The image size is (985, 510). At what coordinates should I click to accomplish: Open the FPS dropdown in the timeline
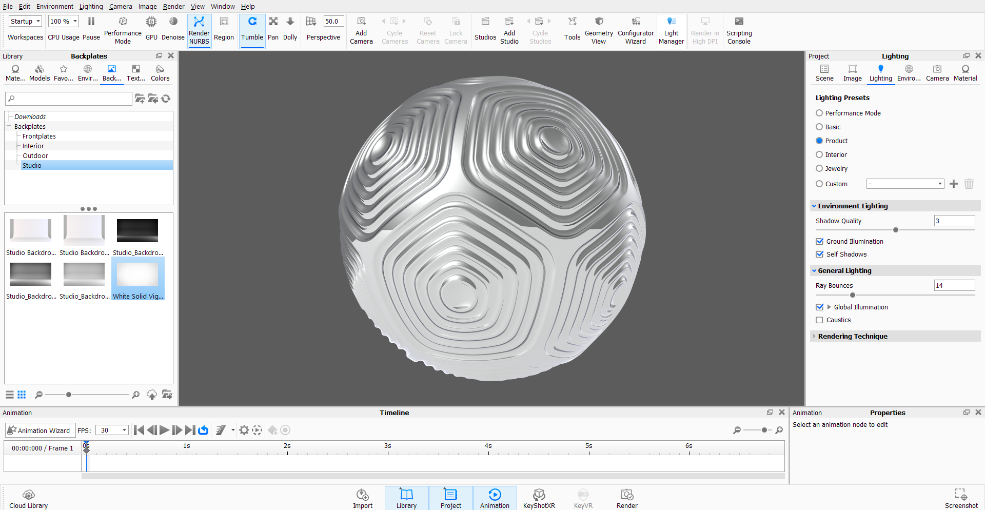(x=112, y=430)
